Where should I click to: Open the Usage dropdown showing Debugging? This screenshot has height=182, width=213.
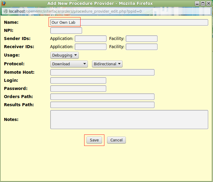pyautogui.click(x=65, y=55)
